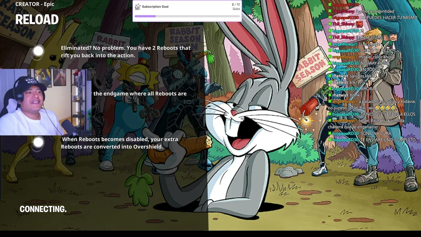Viewport: 421px width, 237px height.
Task: Click the Kick badge beside 'TIENES QUE VERLOS A ELLOS'
Action: click(x=330, y=114)
